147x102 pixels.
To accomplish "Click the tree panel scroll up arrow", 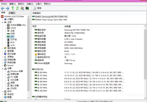I will (x=28, y=16).
